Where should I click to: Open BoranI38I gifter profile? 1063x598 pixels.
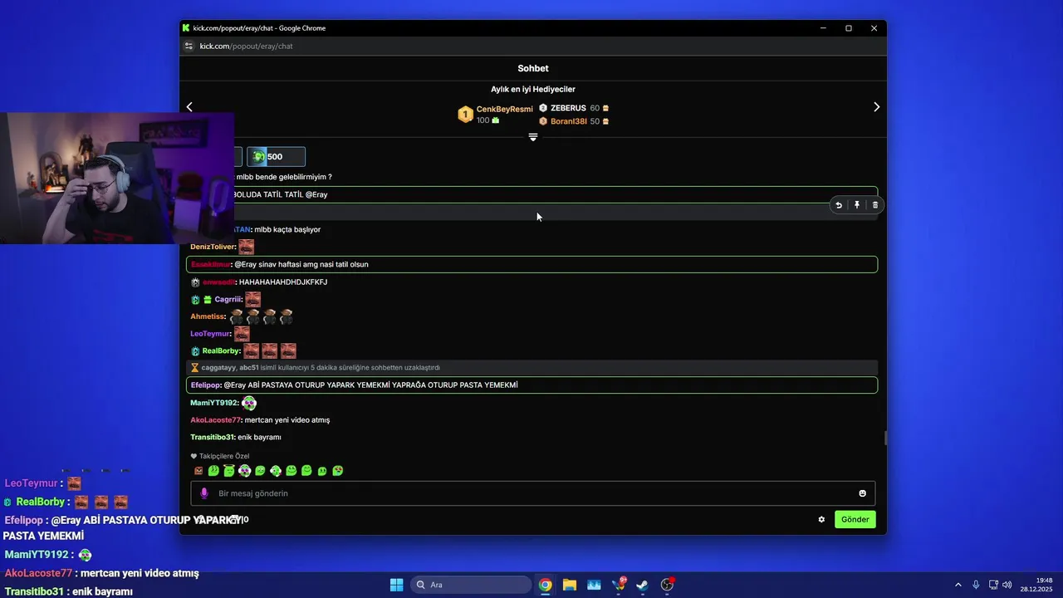click(x=568, y=121)
